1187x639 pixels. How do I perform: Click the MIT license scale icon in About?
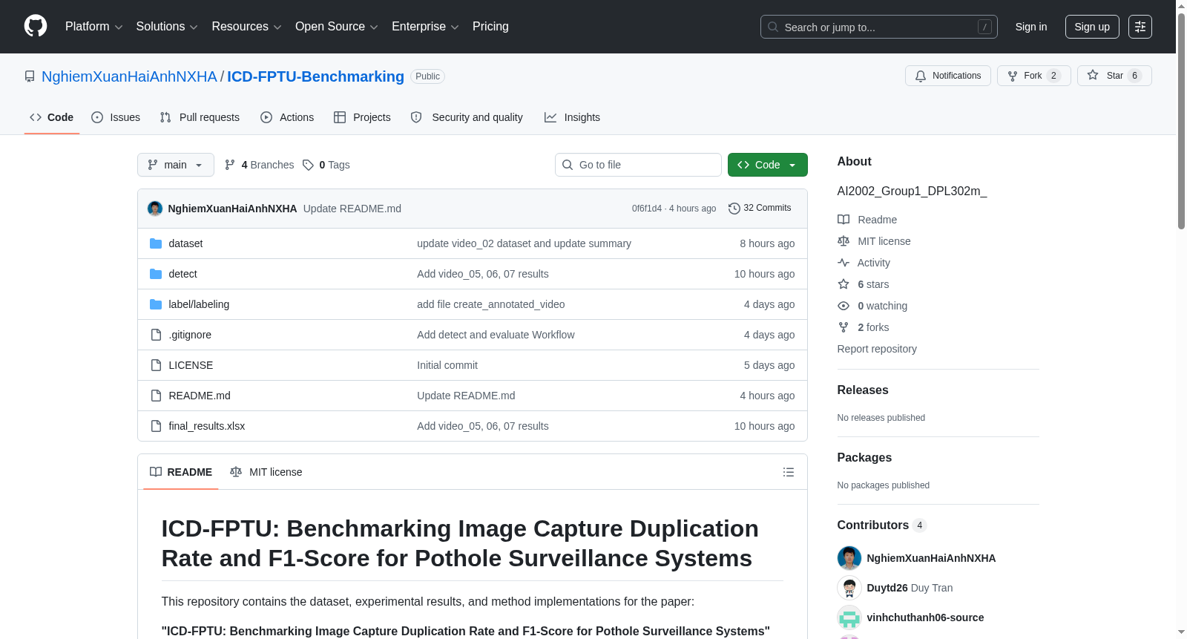coord(844,241)
